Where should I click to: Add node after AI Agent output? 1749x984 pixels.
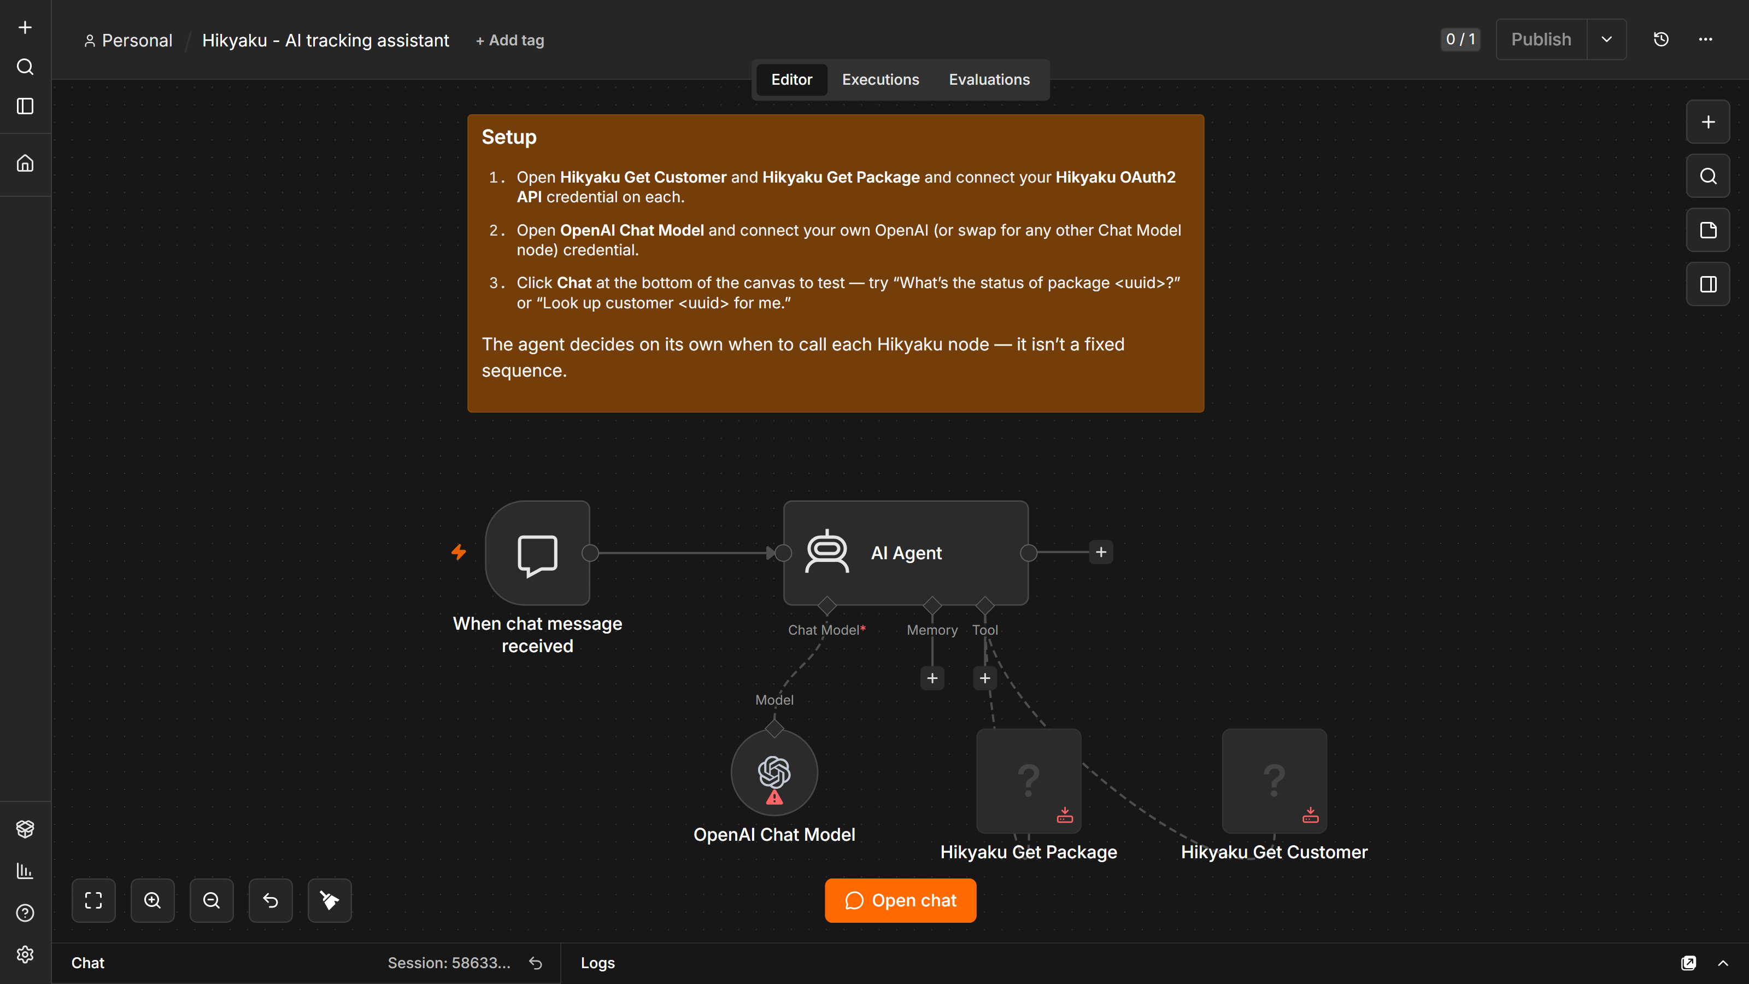(1101, 552)
